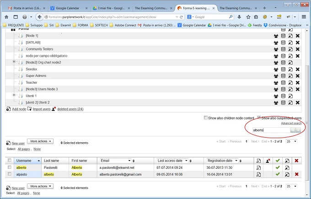Click the deleted users (24) link

click(70, 109)
